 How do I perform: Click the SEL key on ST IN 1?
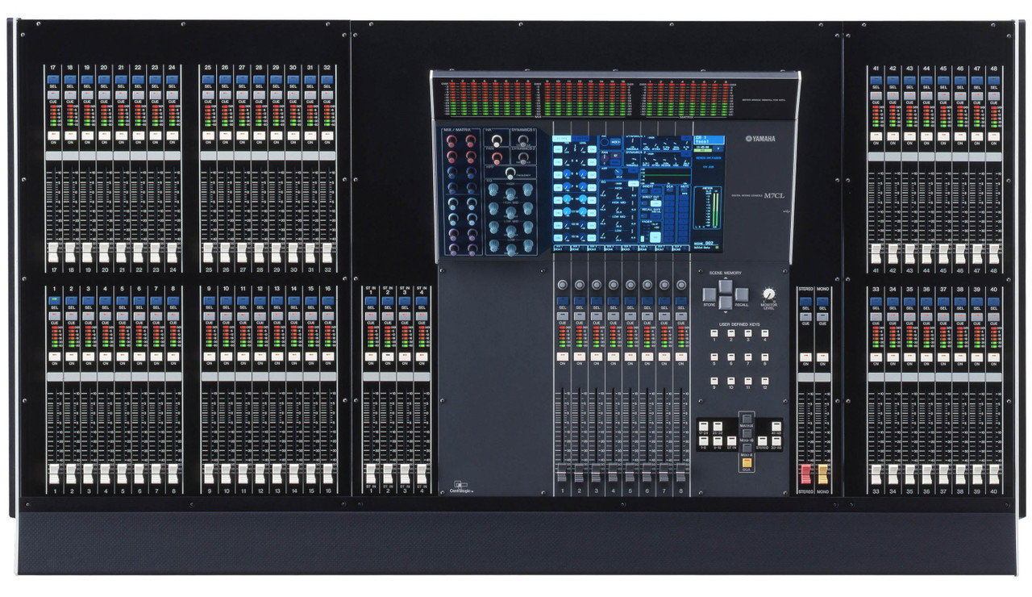click(371, 300)
